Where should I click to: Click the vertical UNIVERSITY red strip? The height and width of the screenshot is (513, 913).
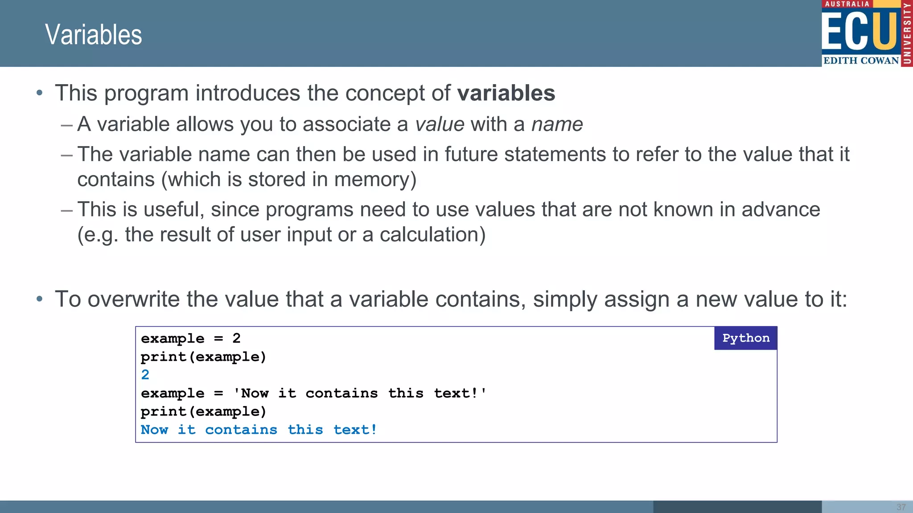pyautogui.click(x=907, y=33)
